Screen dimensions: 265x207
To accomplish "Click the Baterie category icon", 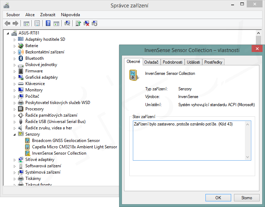I will (21, 46).
